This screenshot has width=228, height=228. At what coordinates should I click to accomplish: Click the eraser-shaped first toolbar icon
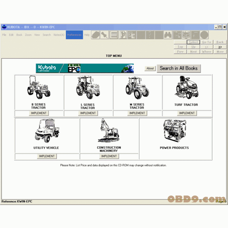point(95,35)
